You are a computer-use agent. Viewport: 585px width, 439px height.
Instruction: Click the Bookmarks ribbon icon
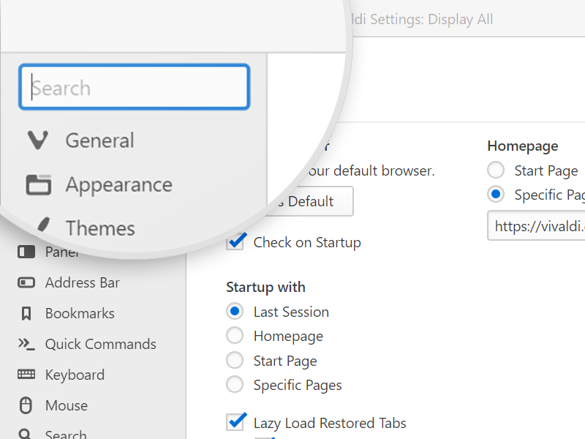(x=26, y=314)
